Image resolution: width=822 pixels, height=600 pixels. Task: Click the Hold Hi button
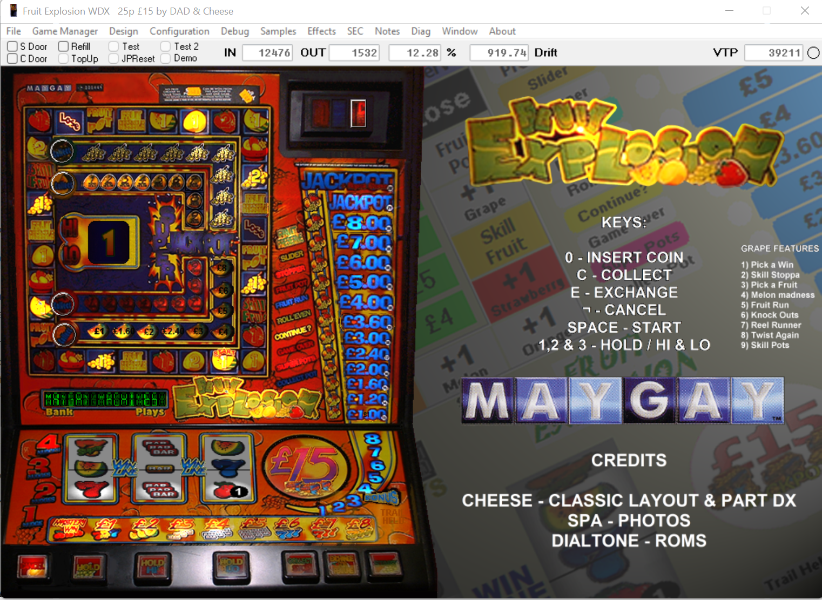pyautogui.click(x=153, y=569)
